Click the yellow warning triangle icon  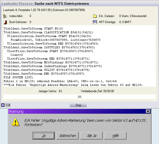point(16,122)
